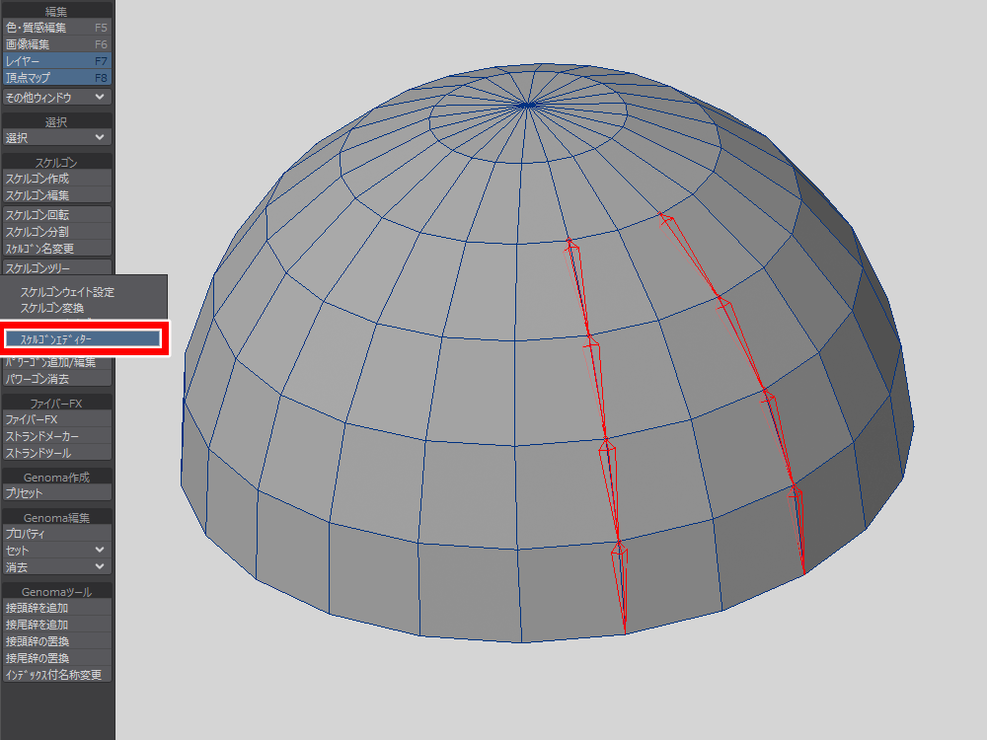The image size is (987, 740).
Task: Click スケルゴン名変更 button
Action: point(56,248)
